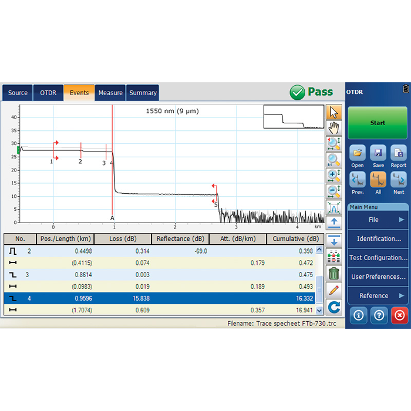
Task: Click the Loss (dB) column header
Action: [123, 239]
